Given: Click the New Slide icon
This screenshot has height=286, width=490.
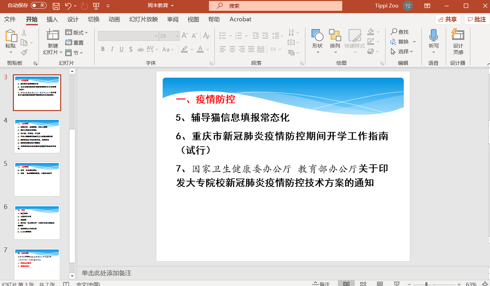Looking at the screenshot, I should [53, 35].
